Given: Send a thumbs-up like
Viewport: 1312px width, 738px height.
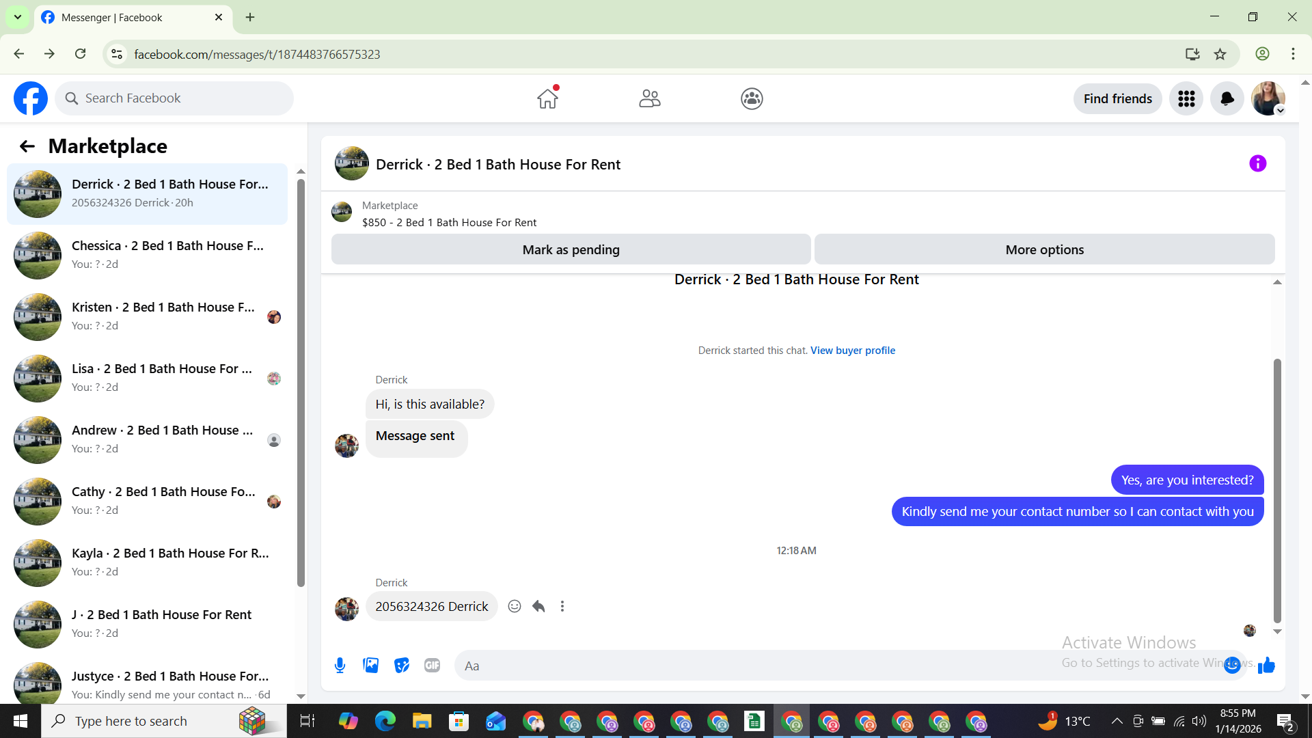Looking at the screenshot, I should coord(1266,665).
